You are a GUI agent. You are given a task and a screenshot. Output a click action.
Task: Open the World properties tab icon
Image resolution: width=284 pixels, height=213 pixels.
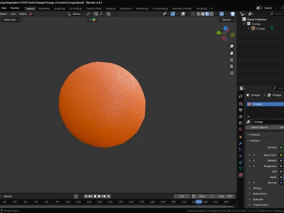tap(241, 130)
